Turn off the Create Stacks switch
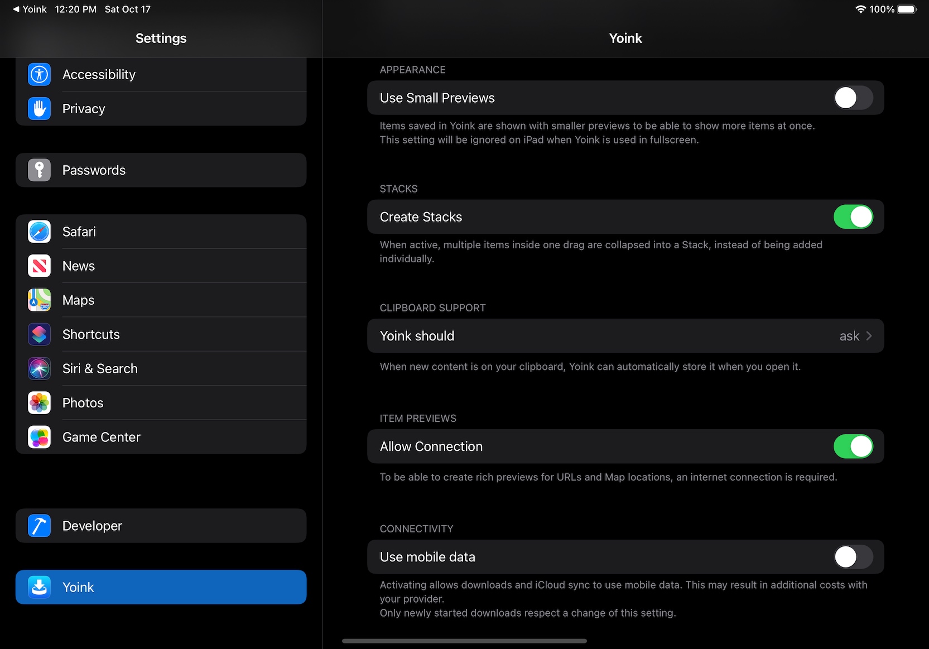The image size is (929, 649). click(853, 217)
